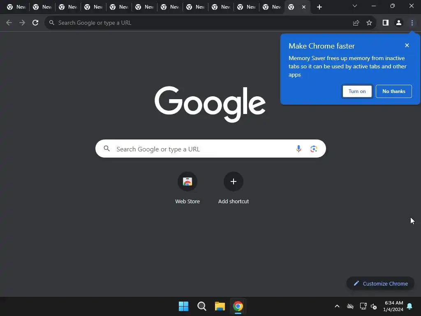Image resolution: width=421 pixels, height=316 pixels.
Task: Dismiss the Make Chrome faster popup
Action: pyautogui.click(x=407, y=45)
